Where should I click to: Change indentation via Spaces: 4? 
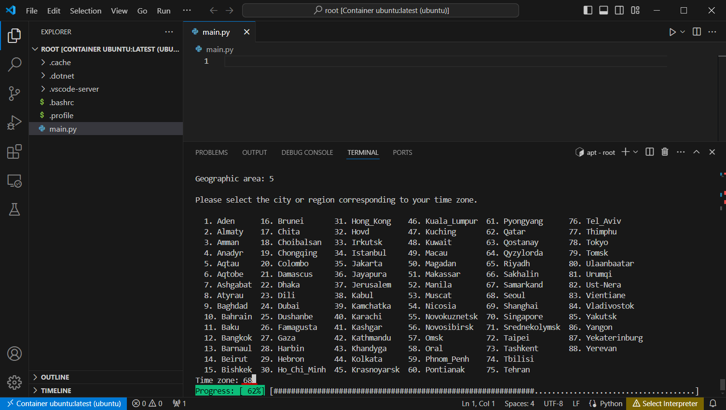519,404
